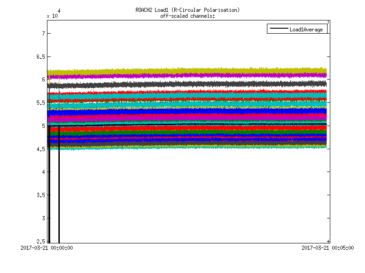Screen dimensions: 365x273
Task: Select the y-axis tick label 2.5
Action: coord(40,241)
